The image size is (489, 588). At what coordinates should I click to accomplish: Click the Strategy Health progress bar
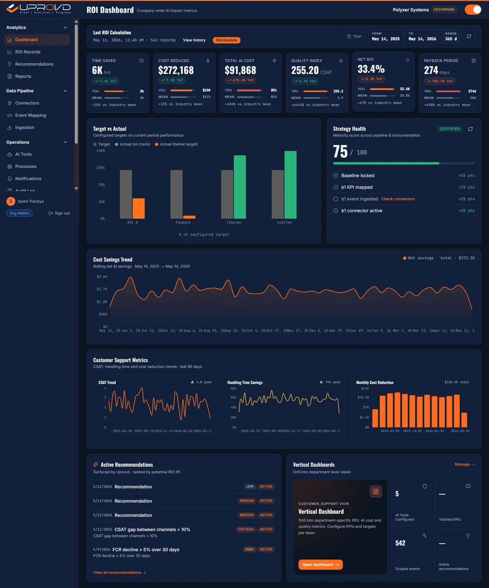click(404, 163)
